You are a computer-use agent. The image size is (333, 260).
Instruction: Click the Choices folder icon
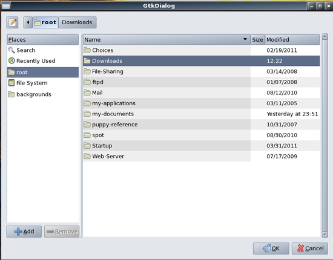87,50
